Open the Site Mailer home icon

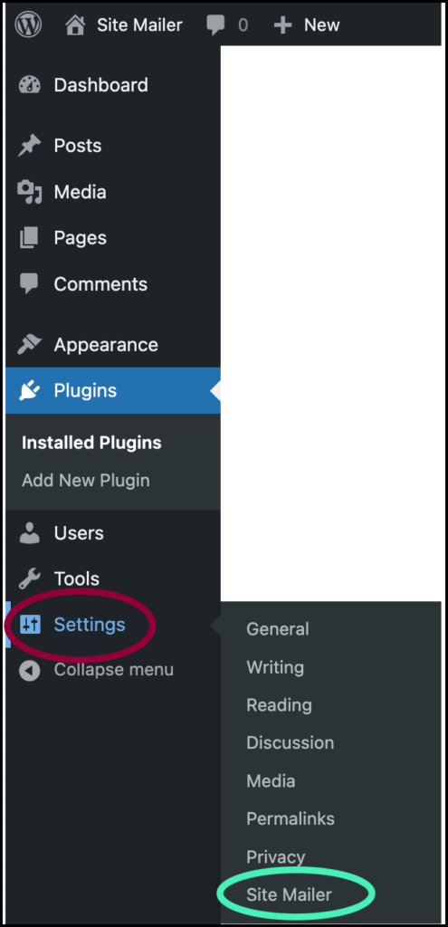pos(75,24)
